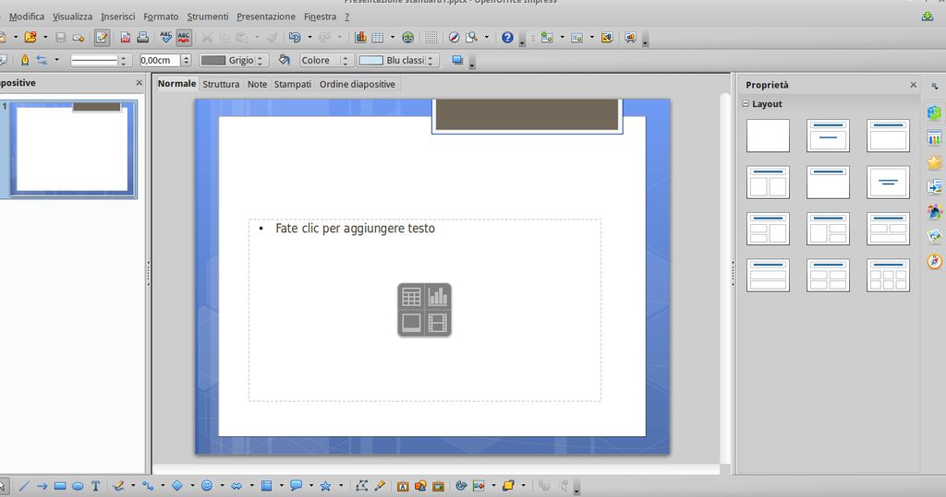Select the Line drawing tool
This screenshot has height=497, width=946.
pos(24,486)
